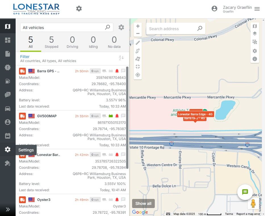The image size is (265, 216).
Task: Click the header gear icon near logo
Action: pyautogui.click(x=79, y=9)
